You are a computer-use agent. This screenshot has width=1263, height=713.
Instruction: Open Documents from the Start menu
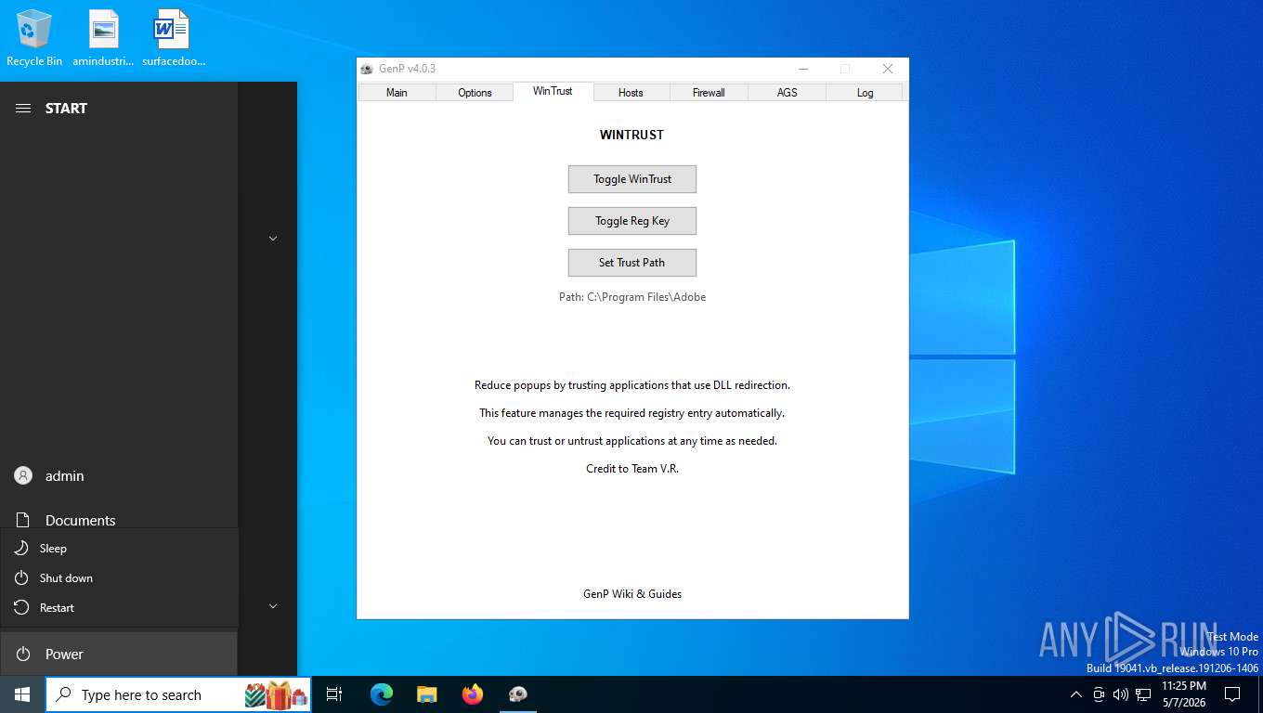pyautogui.click(x=119, y=519)
